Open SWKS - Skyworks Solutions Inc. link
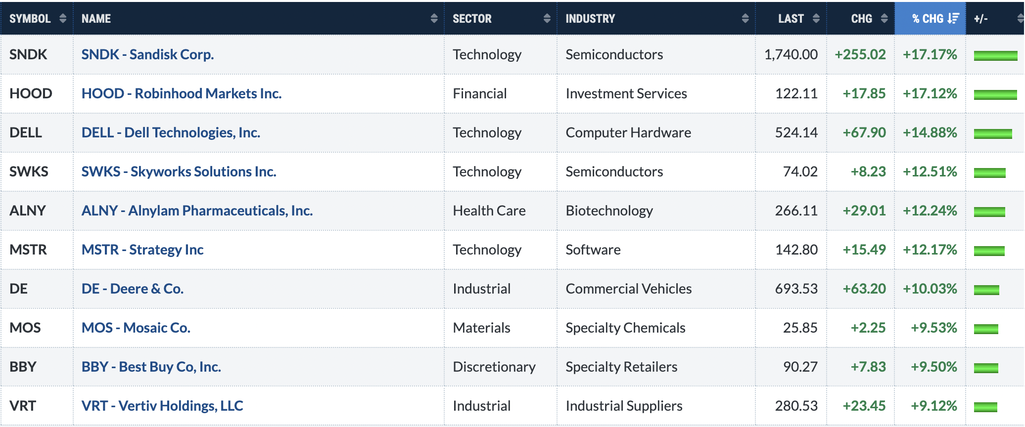1025x427 pixels. tap(179, 171)
